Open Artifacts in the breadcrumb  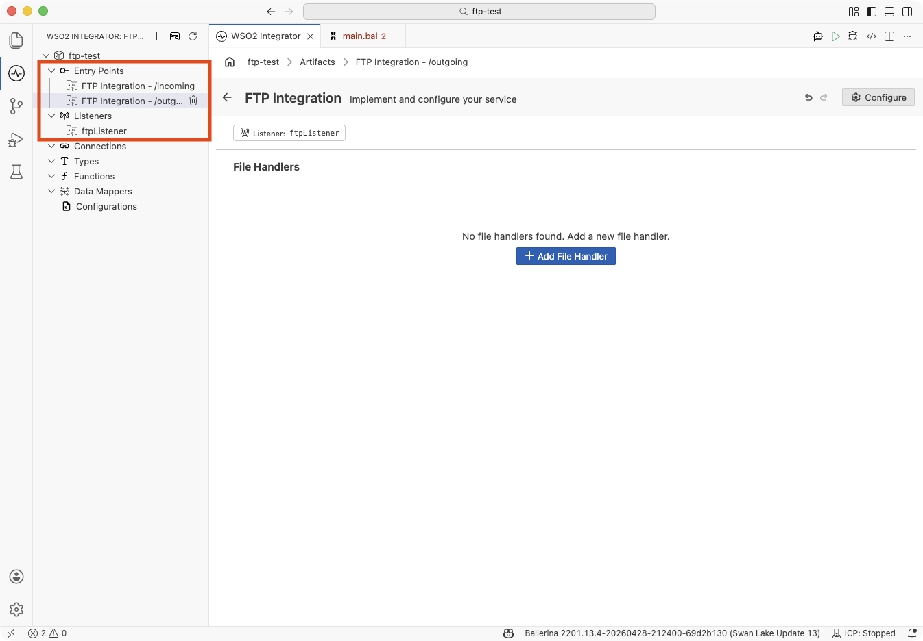click(x=317, y=62)
